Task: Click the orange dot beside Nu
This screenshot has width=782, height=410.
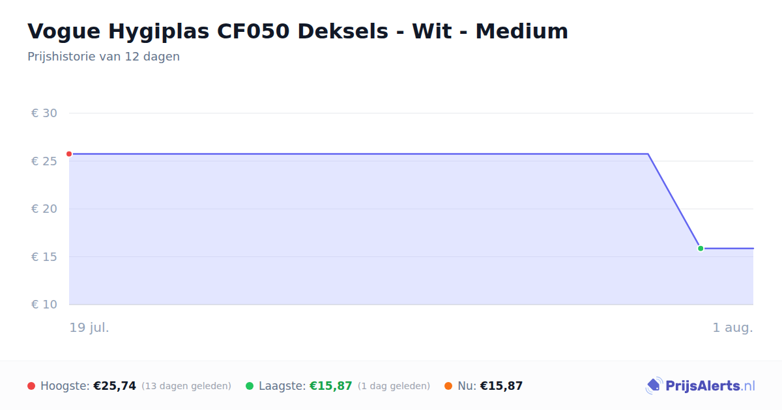Action: [x=448, y=386]
